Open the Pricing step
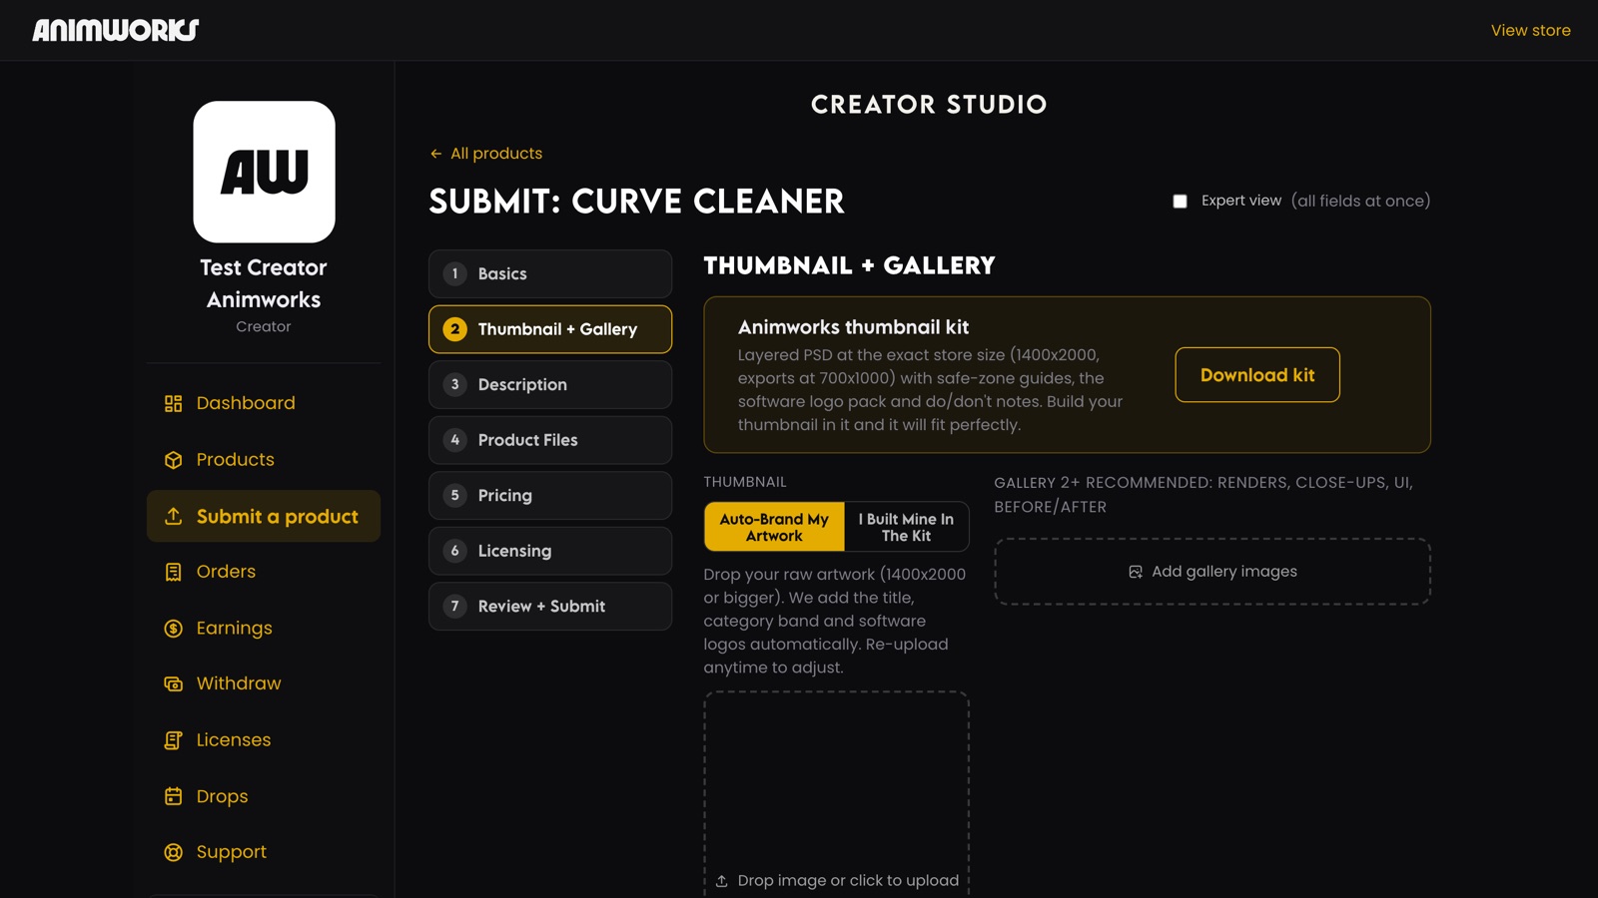Screen dimensions: 1598x898 pos(550,496)
